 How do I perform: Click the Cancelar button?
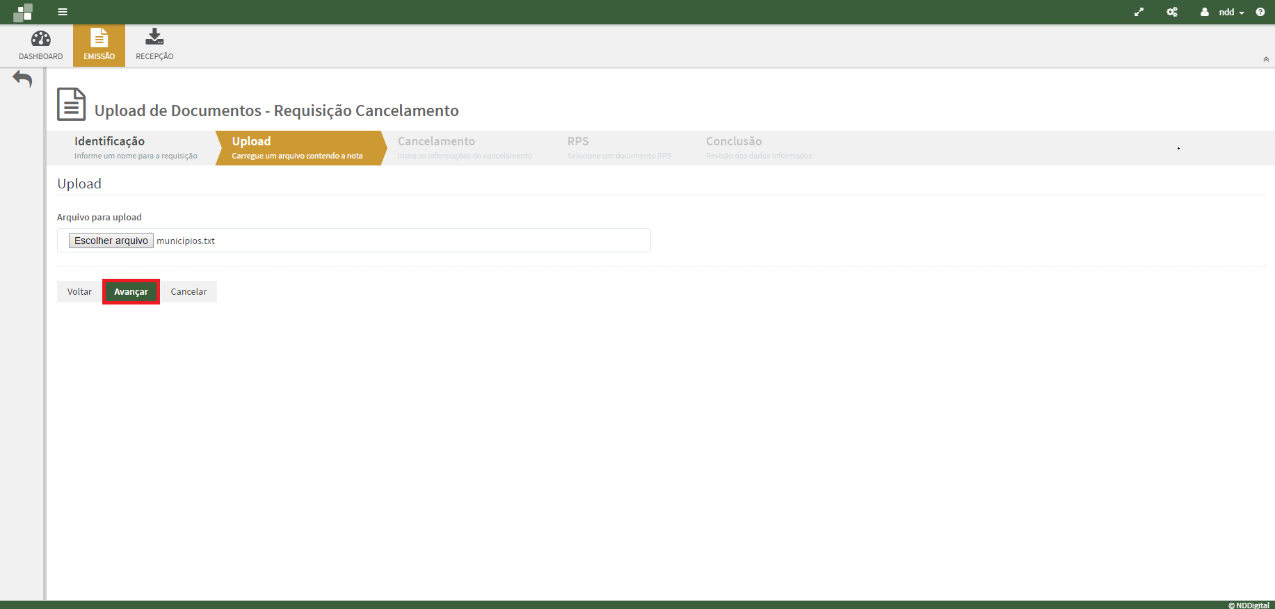[189, 292]
